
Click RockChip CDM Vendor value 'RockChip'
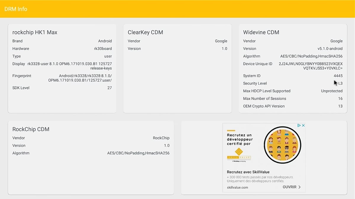coord(161,138)
